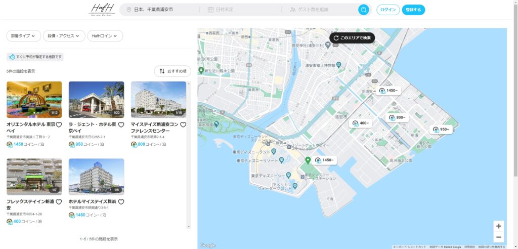This screenshot has height=249, width=518.
Task: Open マイステイズ新浦安 photo thumbnail
Action: click(158, 100)
